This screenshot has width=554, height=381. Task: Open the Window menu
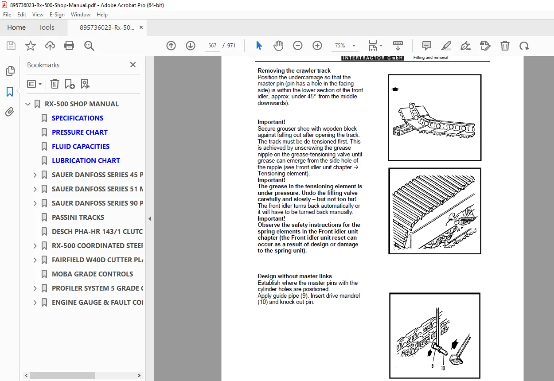point(81,15)
